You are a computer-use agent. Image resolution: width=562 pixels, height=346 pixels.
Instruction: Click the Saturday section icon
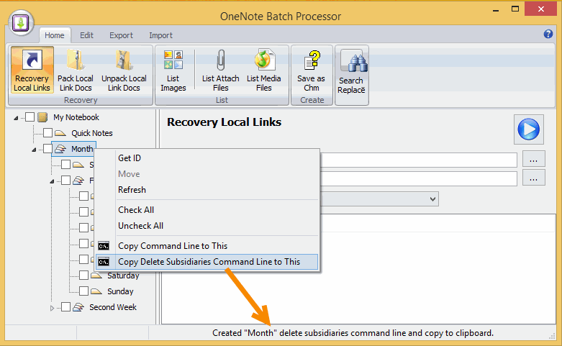coord(96,276)
